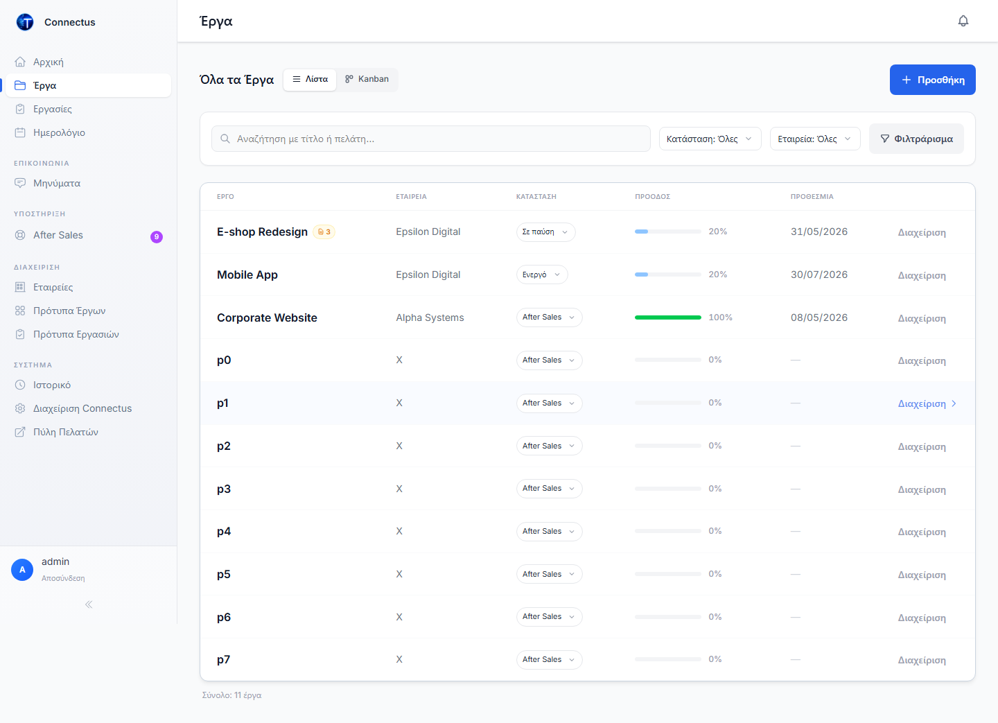Click the admin avatar circle
Image resolution: width=998 pixels, height=723 pixels.
(x=22, y=570)
